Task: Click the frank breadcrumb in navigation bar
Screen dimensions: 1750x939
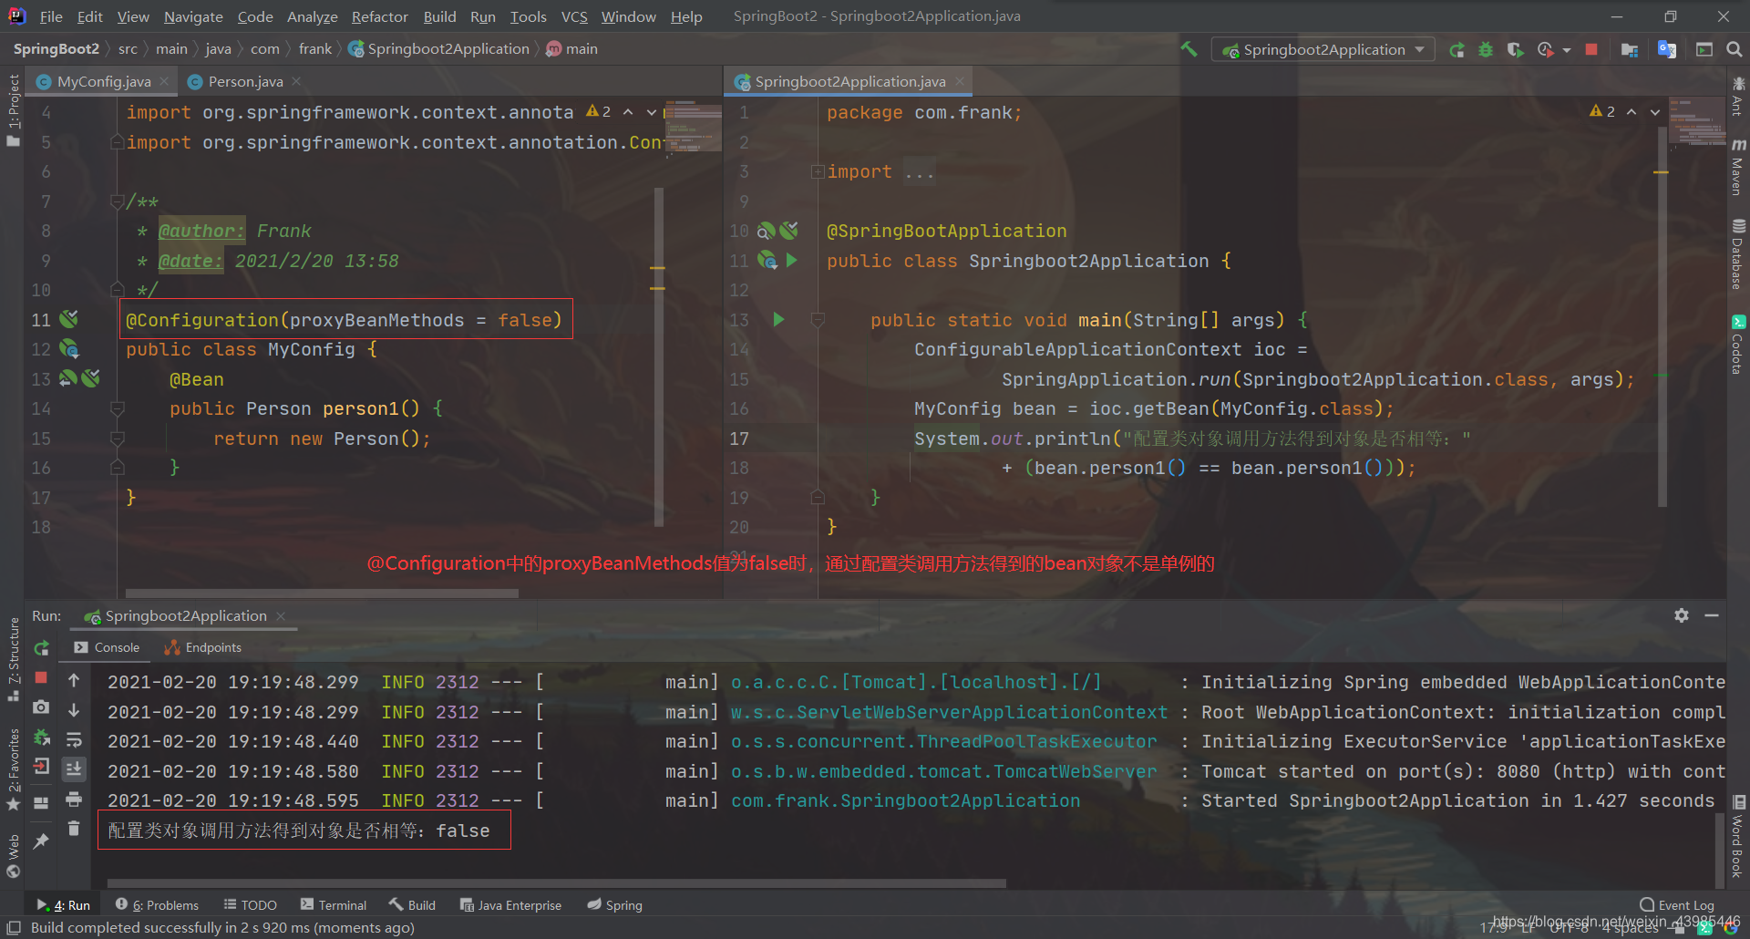Action: click(314, 49)
